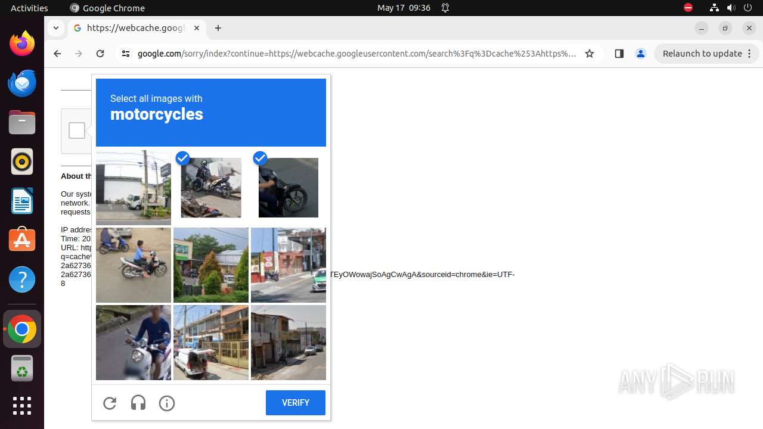Click Relaunch to update button
763x429 pixels.
[x=702, y=54]
